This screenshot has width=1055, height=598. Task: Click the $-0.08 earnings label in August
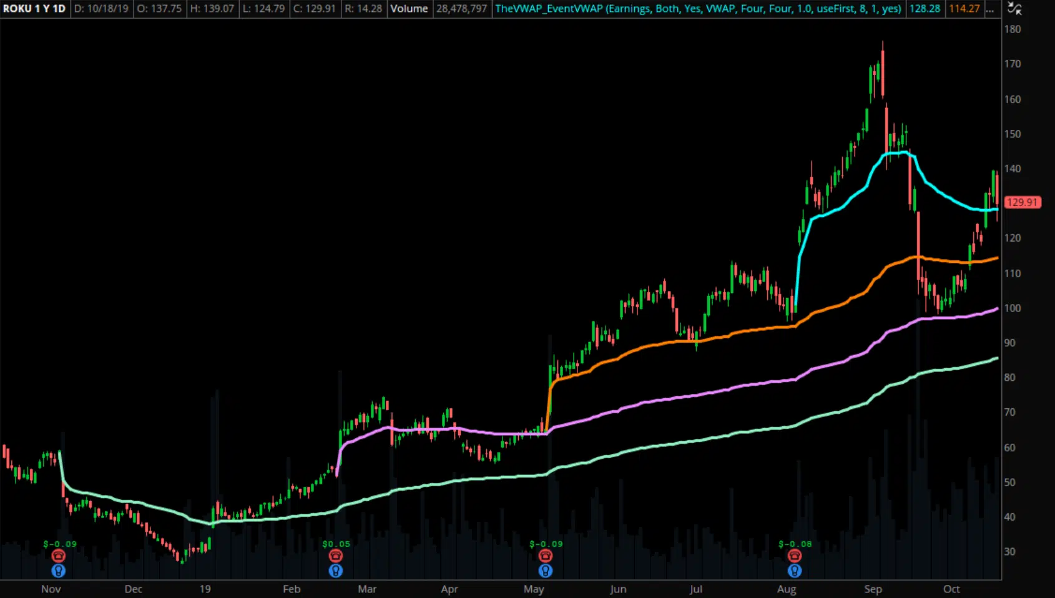coord(795,544)
